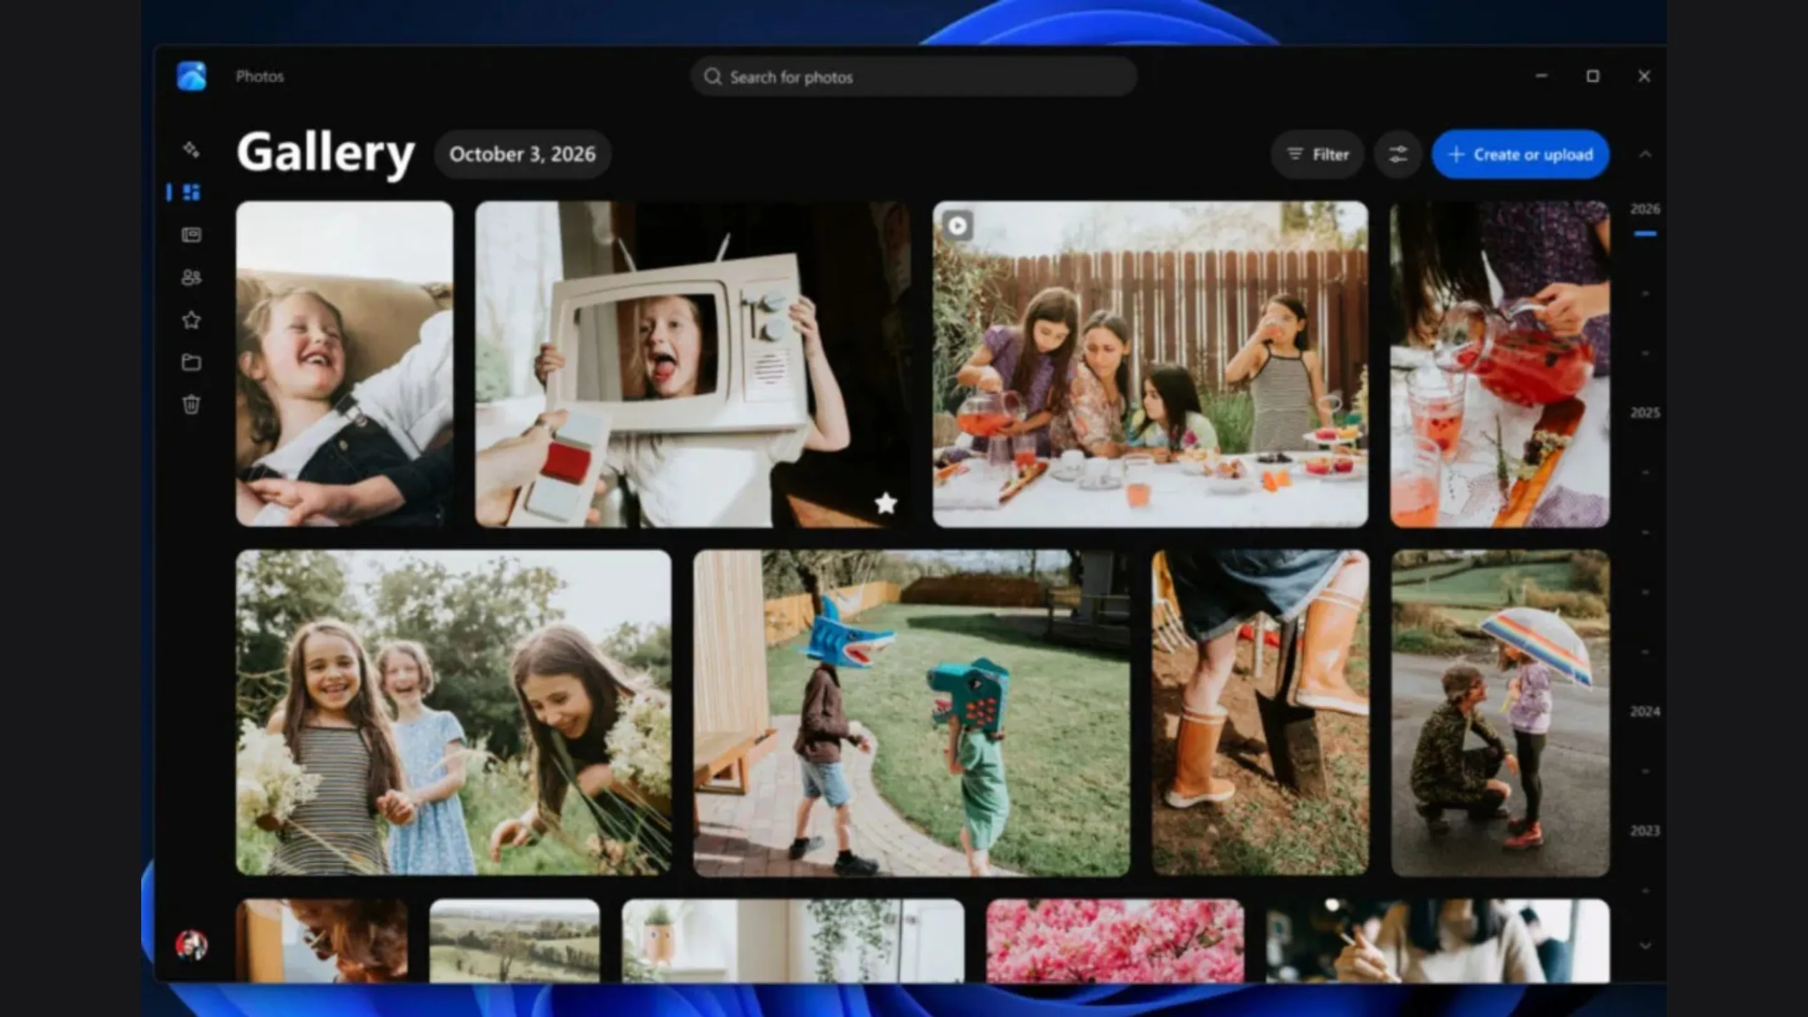Image resolution: width=1808 pixels, height=1017 pixels.
Task: Open the pink flowers photo
Action: point(1116,940)
